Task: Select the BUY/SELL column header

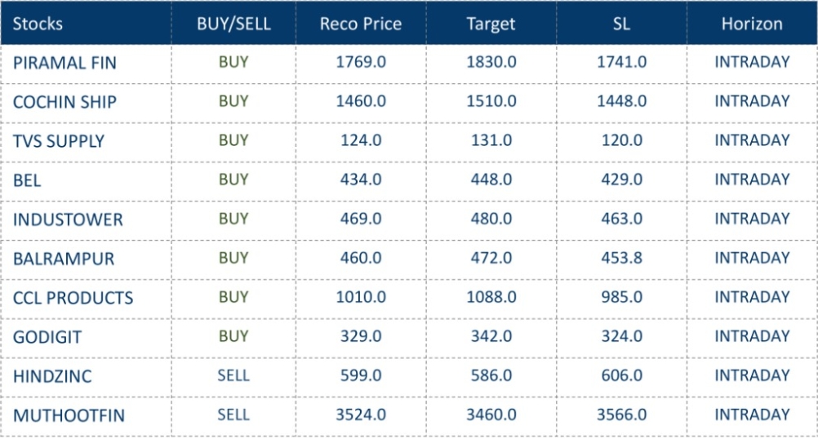Action: pyautogui.click(x=233, y=24)
